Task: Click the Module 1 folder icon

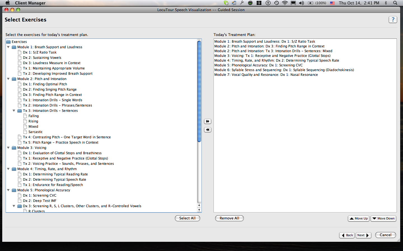Action: pos(14,47)
